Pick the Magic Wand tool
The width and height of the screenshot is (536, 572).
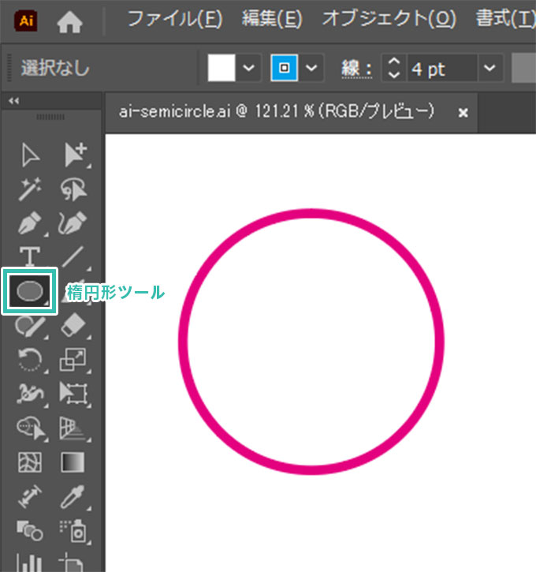pyautogui.click(x=31, y=190)
